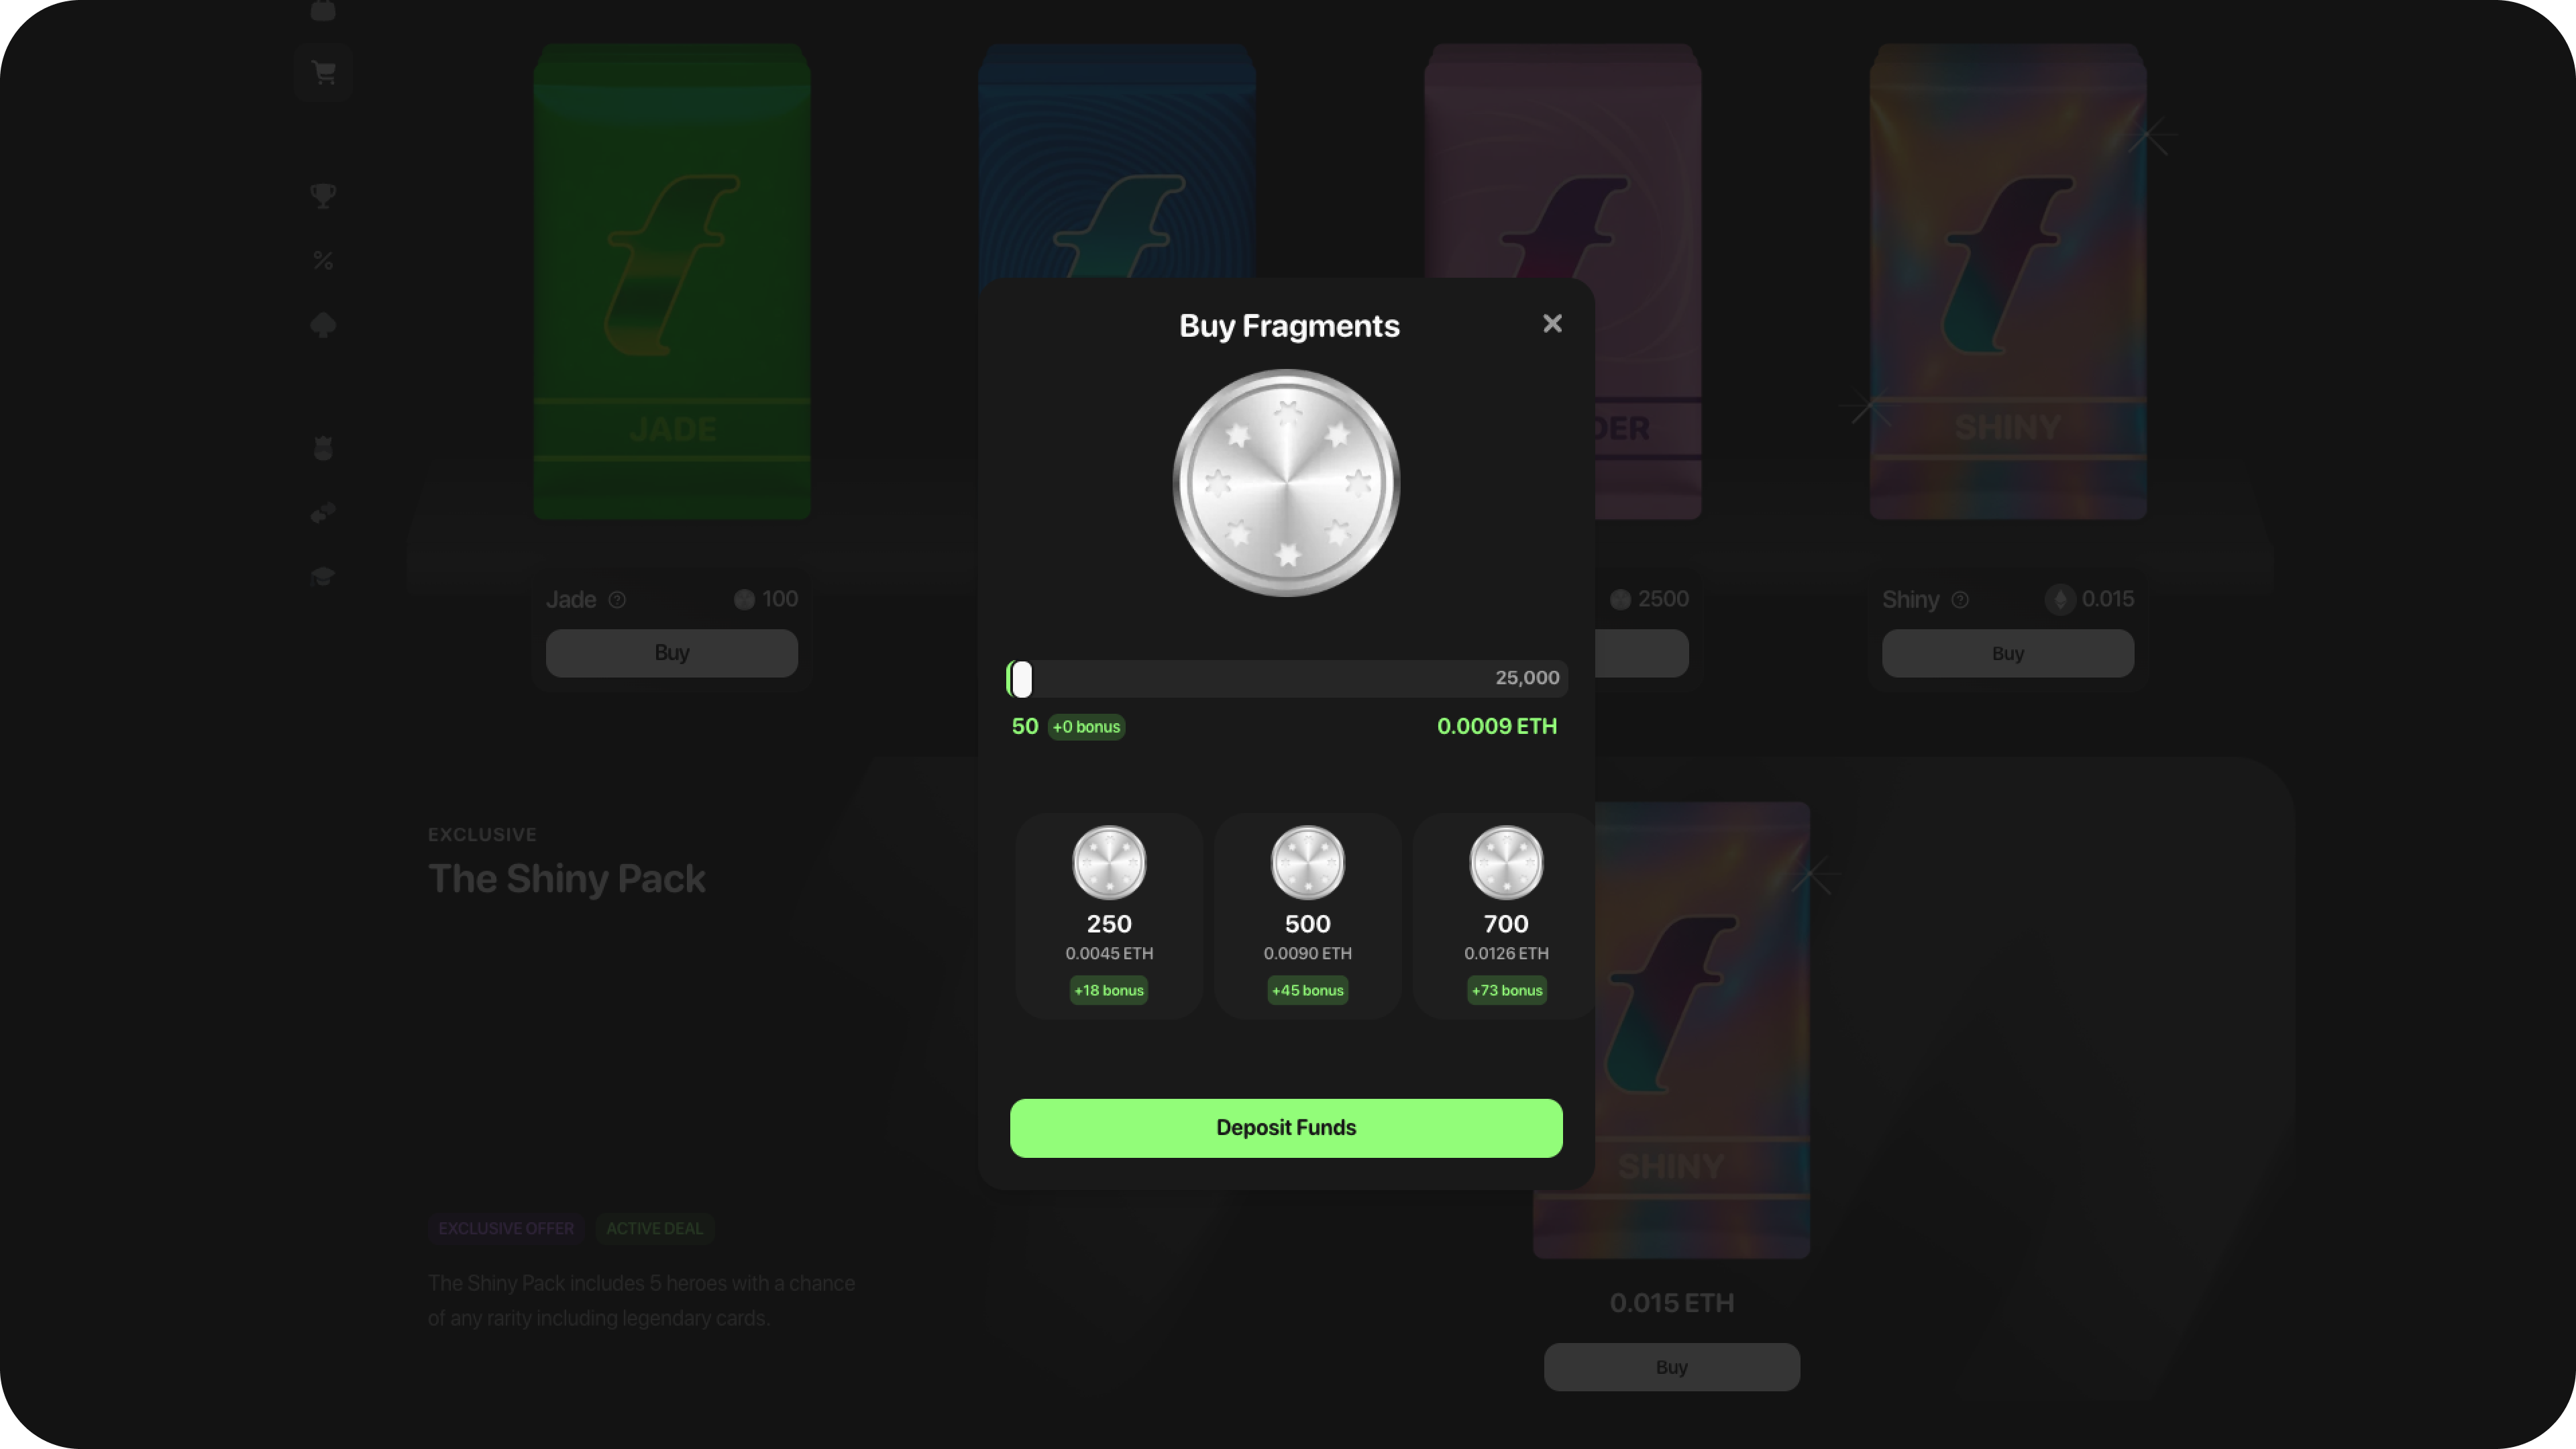Buy the Jade pack
Screen dimensions: 2576x1449
[671, 653]
